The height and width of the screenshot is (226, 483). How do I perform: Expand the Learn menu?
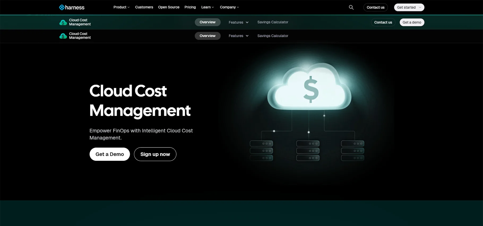208,7
